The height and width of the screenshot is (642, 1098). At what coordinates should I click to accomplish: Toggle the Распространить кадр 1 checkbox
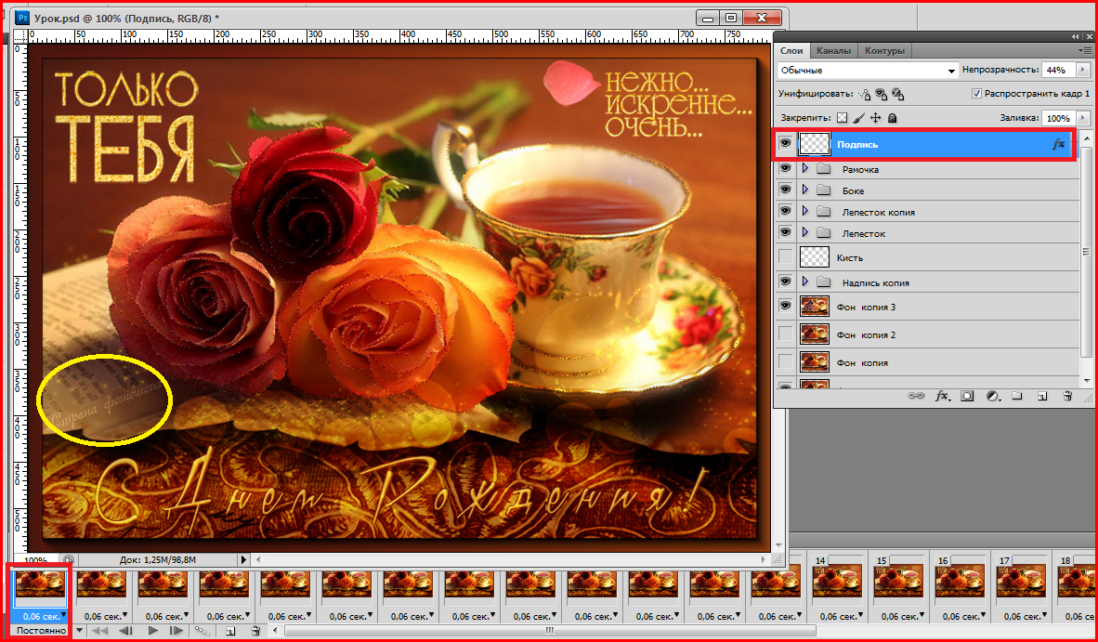tap(977, 93)
